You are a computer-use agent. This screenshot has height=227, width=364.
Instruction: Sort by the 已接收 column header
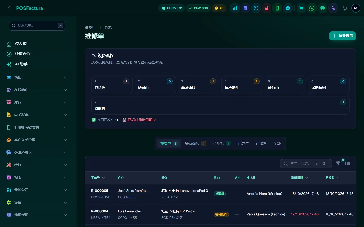pyautogui.click(x=333, y=178)
